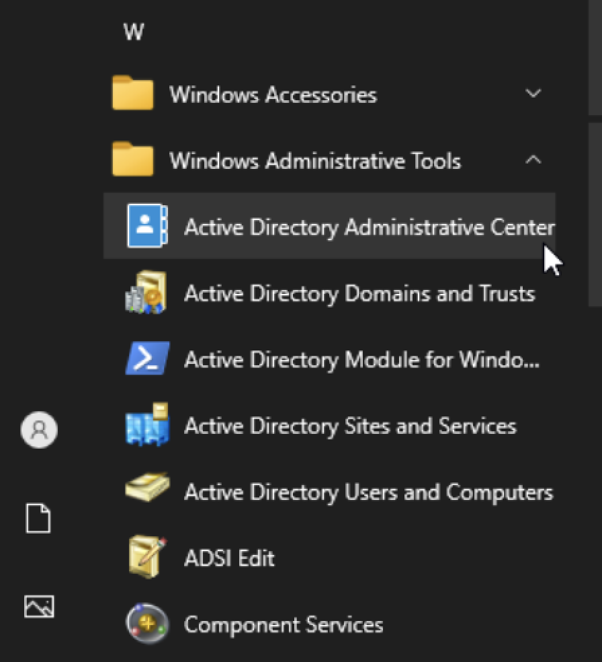Open Documents from the sidebar page icon

[x=38, y=518]
